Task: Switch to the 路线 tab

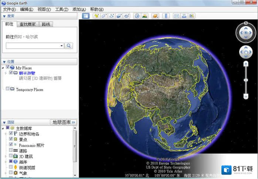Action: 46,24
